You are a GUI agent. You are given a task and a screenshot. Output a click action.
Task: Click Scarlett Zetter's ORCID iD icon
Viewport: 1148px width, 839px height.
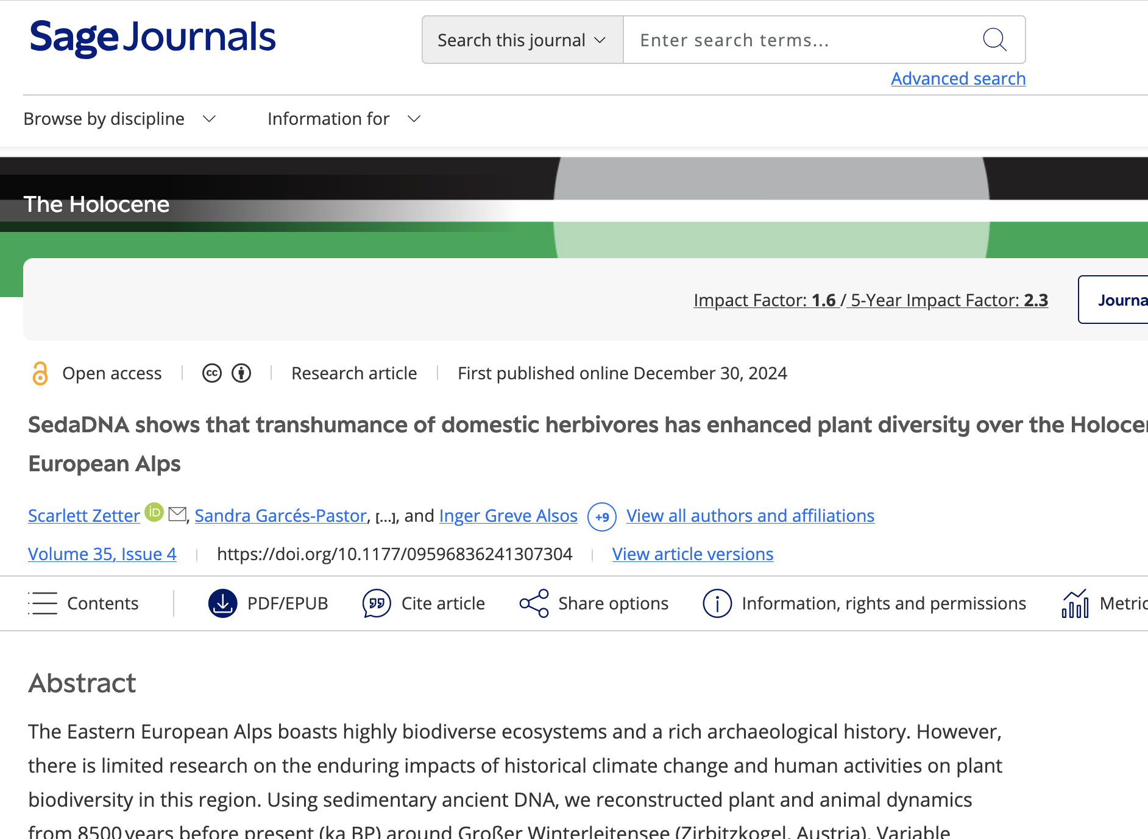(x=154, y=512)
